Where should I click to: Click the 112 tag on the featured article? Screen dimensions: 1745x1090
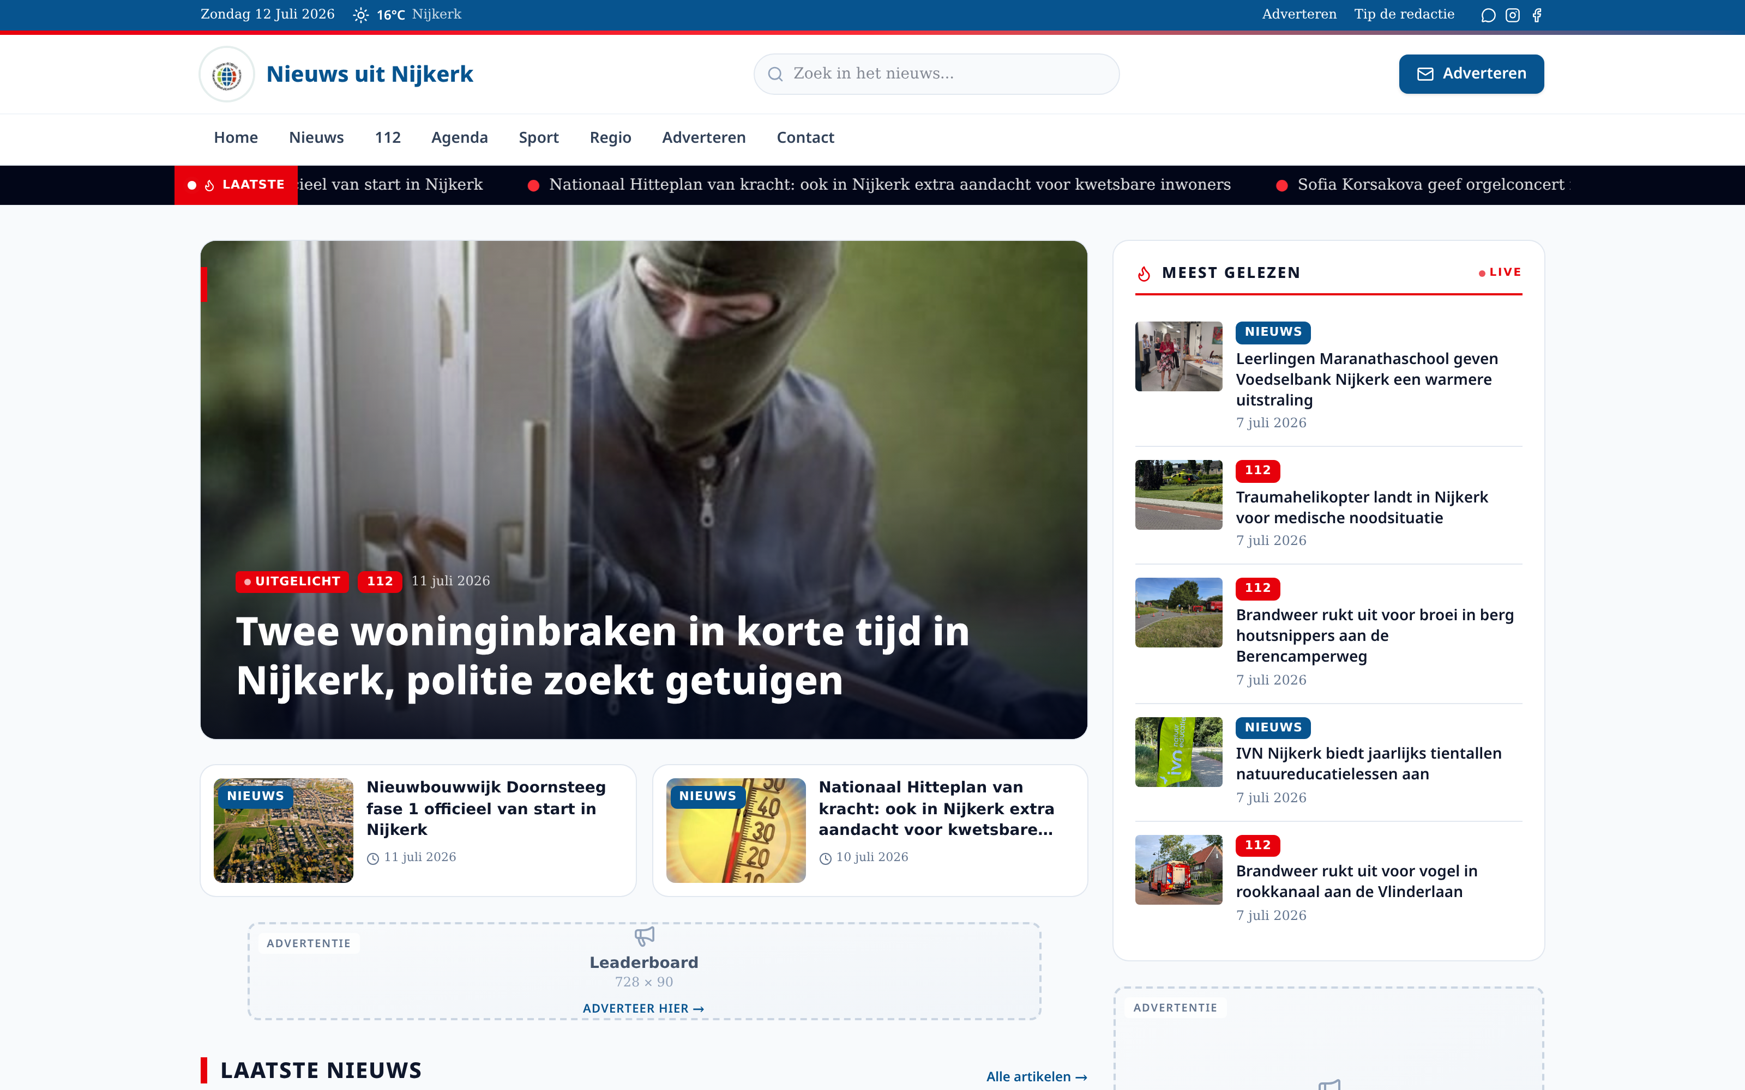[380, 581]
